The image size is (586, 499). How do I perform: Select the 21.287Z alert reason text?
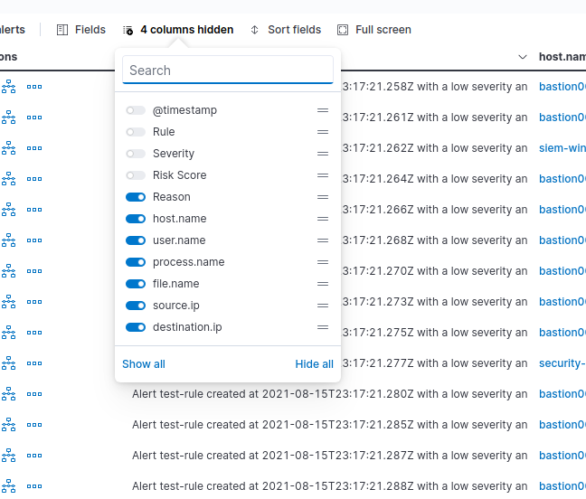329,456
